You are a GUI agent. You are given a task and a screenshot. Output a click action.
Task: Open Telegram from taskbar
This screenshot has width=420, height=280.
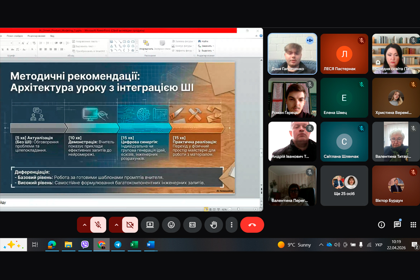click(118, 245)
